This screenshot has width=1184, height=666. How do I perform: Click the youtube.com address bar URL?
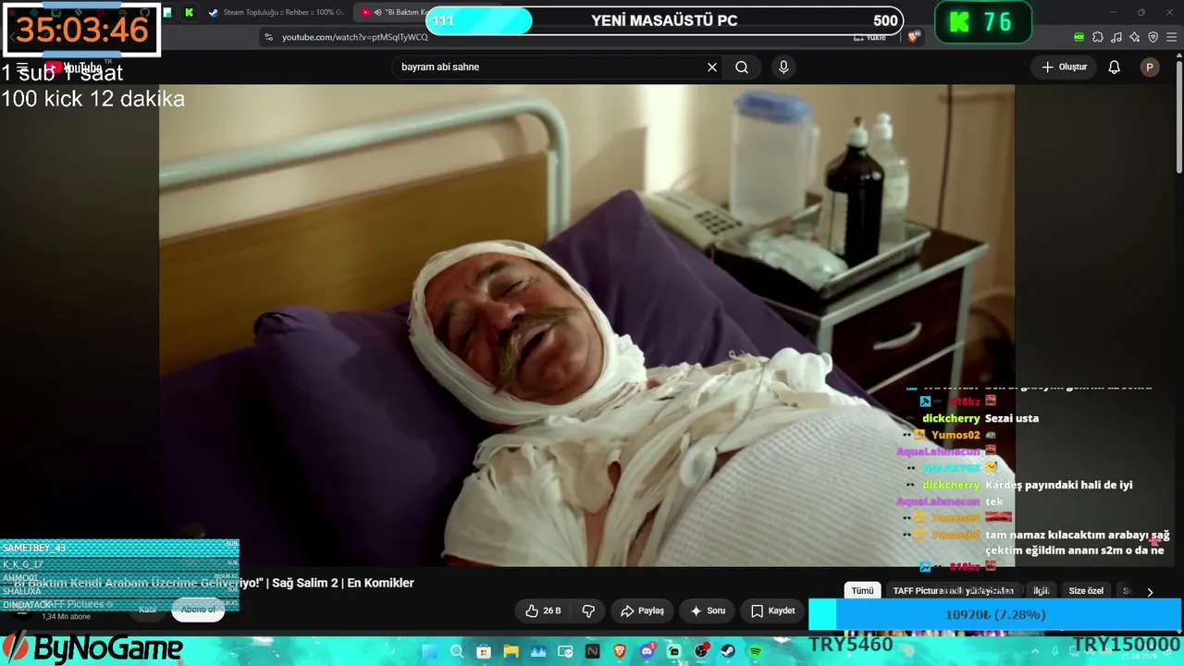point(355,37)
